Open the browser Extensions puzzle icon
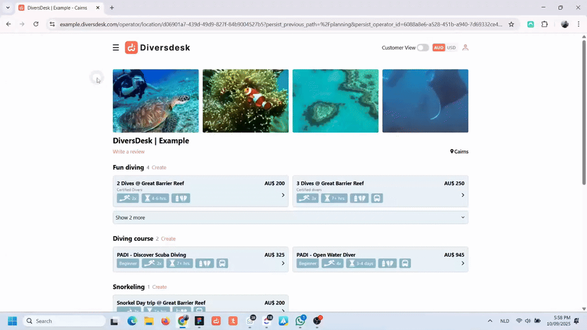Screen dimensions: 587x330 545,24
